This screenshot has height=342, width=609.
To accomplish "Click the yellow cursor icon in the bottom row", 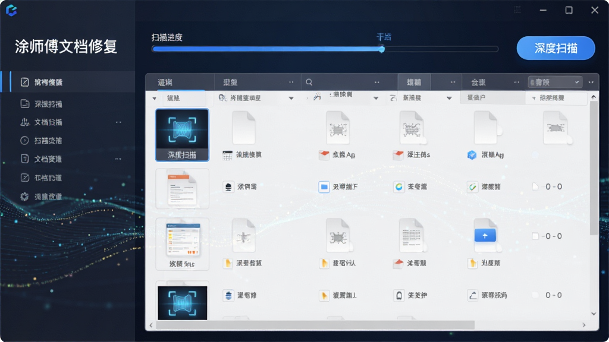I will tap(324, 296).
